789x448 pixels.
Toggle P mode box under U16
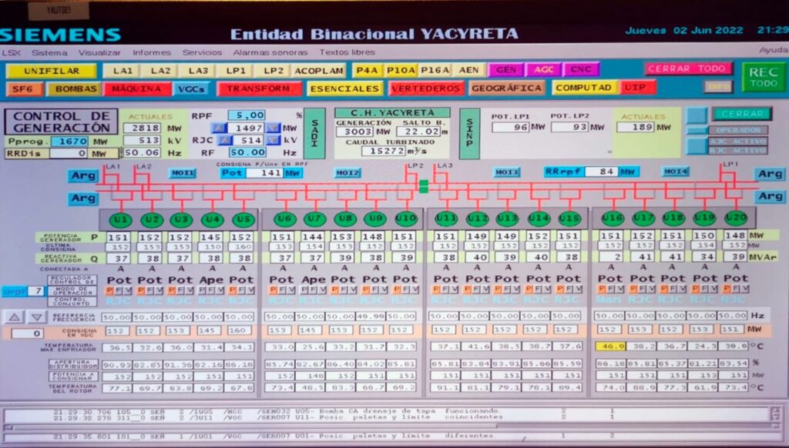pos(602,289)
